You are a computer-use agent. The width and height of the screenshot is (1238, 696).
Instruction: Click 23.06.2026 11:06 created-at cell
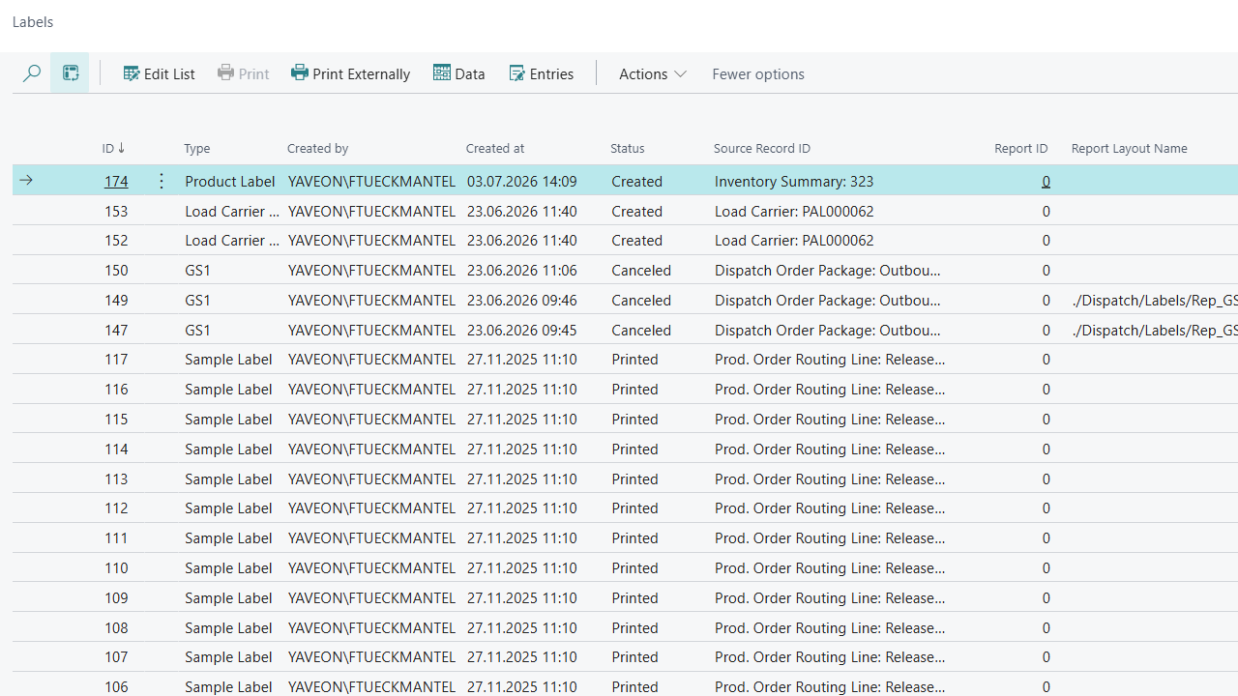[x=522, y=270]
